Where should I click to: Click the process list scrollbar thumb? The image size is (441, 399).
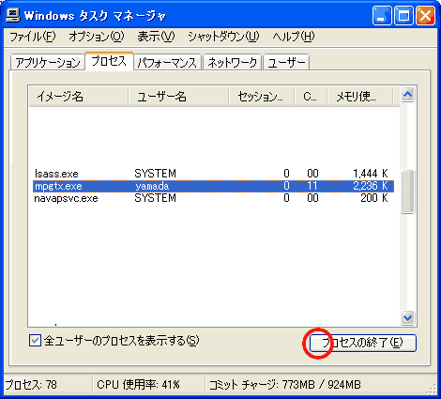tap(407, 192)
